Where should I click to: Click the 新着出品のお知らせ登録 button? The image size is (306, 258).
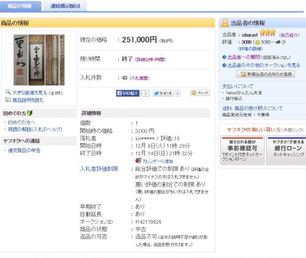pyautogui.click(x=266, y=74)
